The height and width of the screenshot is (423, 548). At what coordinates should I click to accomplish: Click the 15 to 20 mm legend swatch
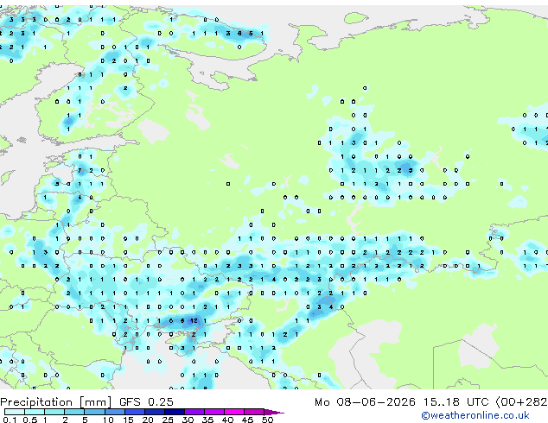click(x=135, y=412)
